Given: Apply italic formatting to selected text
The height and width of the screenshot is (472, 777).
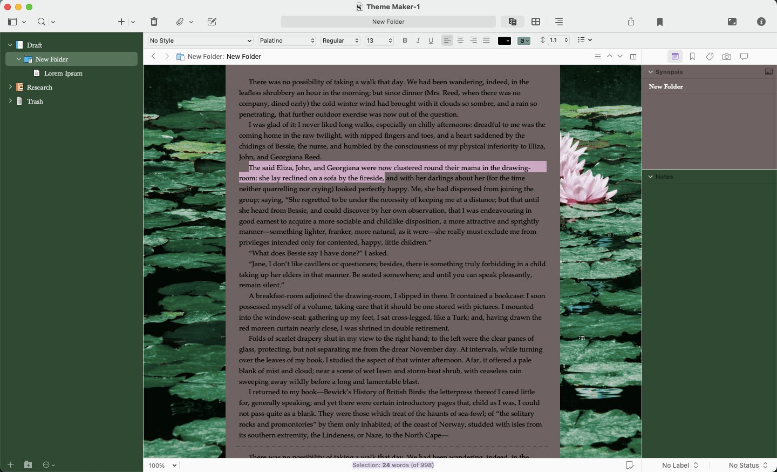Looking at the screenshot, I should coord(418,40).
